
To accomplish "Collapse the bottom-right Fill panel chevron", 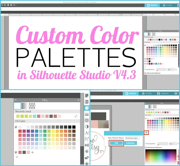I will (x=145, y=103).
